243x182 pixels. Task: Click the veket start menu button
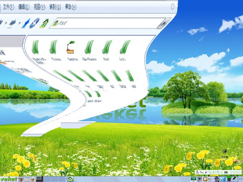[x=9, y=179]
